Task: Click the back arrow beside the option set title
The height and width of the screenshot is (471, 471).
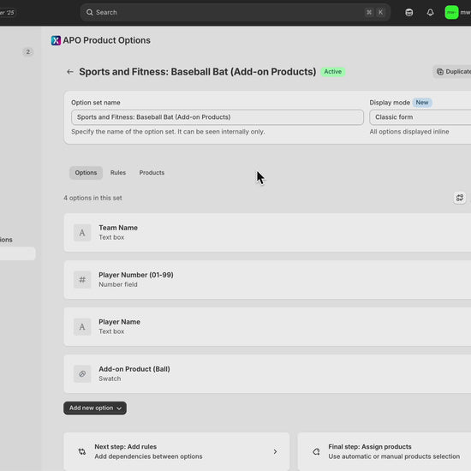Action: click(x=70, y=72)
